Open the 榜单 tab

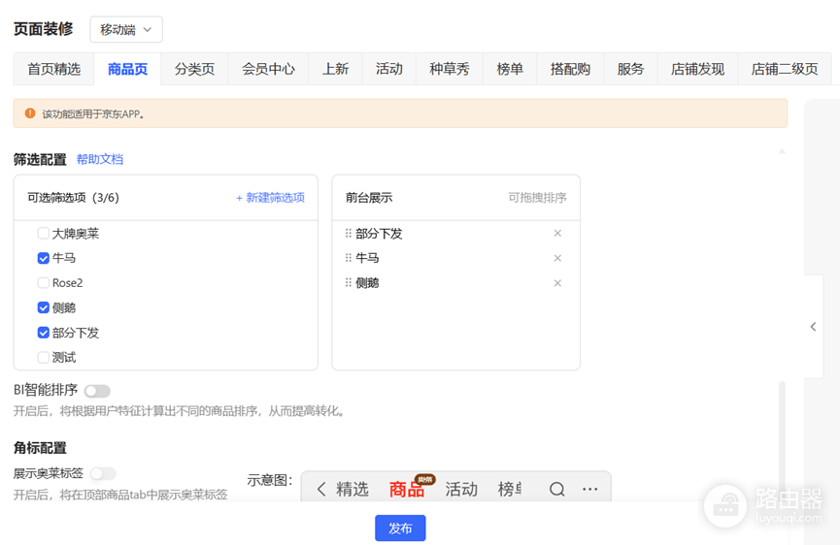coord(510,69)
